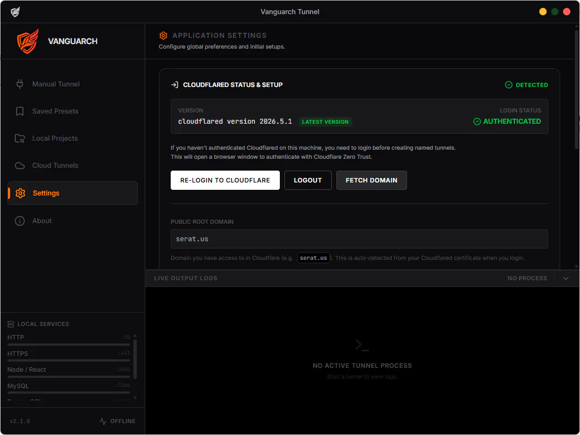Click the No Active Tunnel Process message

(362, 366)
